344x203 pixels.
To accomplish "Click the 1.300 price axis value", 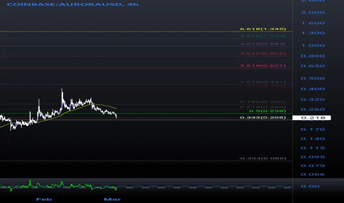I will 313,33.
